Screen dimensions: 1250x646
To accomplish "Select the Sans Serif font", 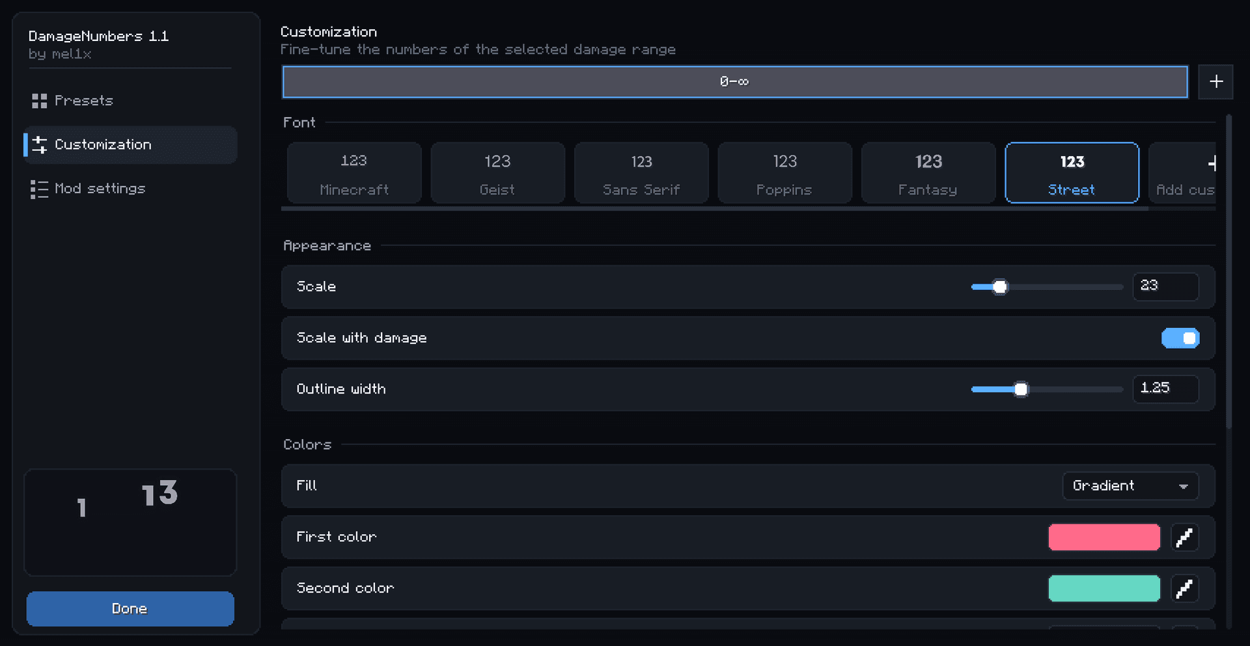I will pyautogui.click(x=641, y=173).
